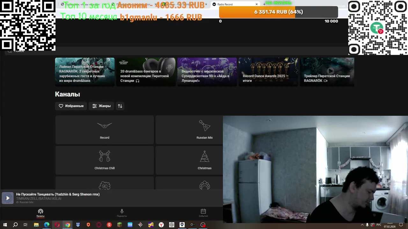Click the artist text TIMRAN/ZELL/BATRAI/ASLAI
The image size is (408, 229).
point(39,198)
